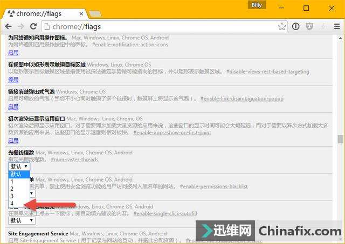Click the vertical scrollbar thumb
345x244 pixels.
[x=340, y=139]
